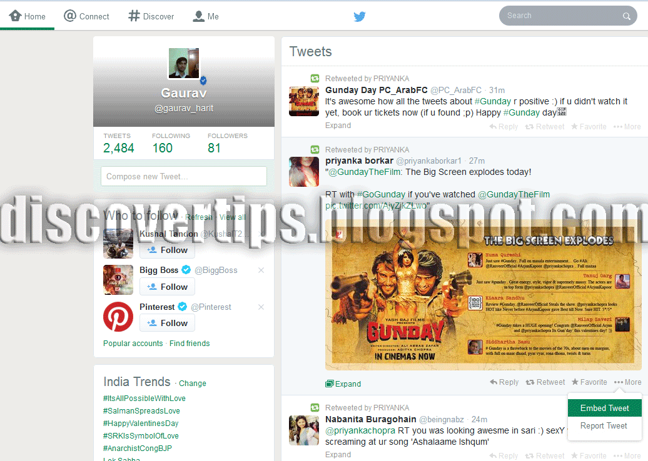The width and height of the screenshot is (648, 461).
Task: Retweet the Nabanita Buragohain tweet
Action: pos(544,455)
